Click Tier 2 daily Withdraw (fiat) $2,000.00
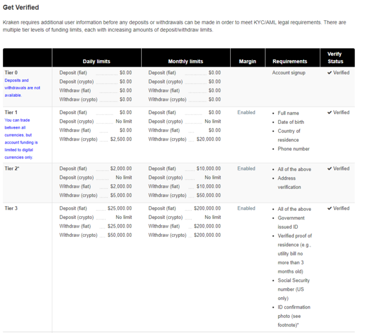The width and height of the screenshot is (370, 333). pos(121,186)
